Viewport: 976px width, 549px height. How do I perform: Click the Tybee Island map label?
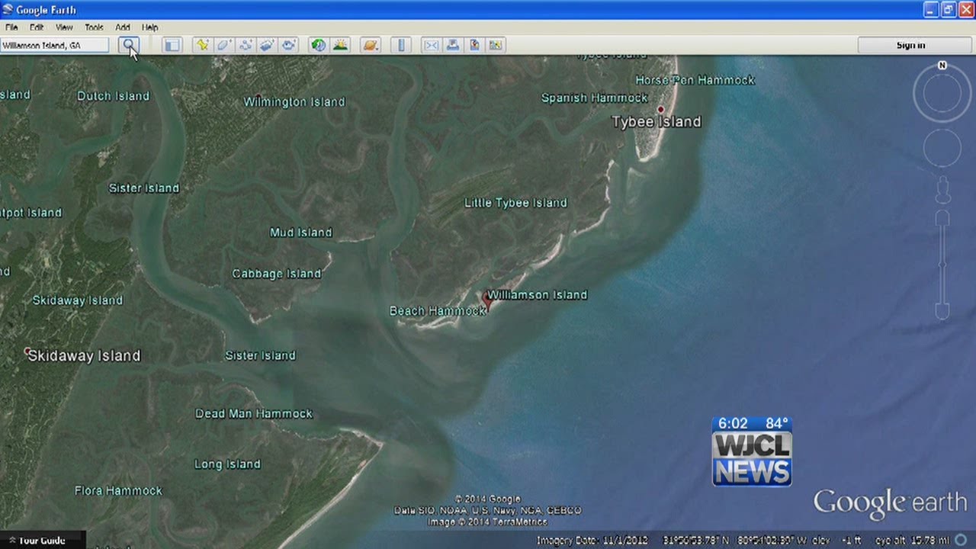pyautogui.click(x=657, y=122)
